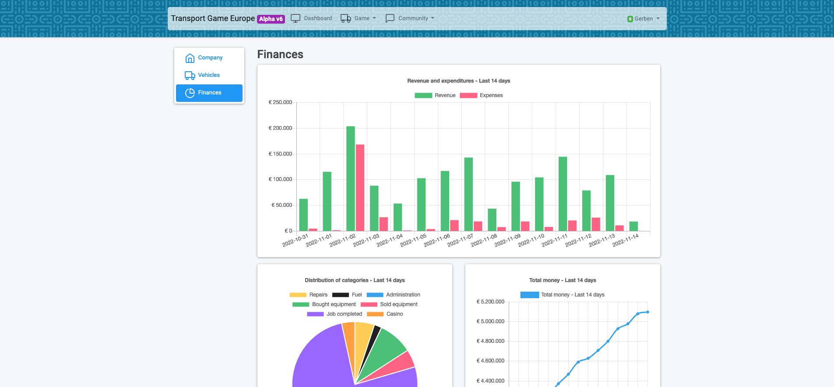Click the green revenue bar for 2022-11-02
Image resolution: width=834 pixels, height=387 pixels.
[351, 178]
